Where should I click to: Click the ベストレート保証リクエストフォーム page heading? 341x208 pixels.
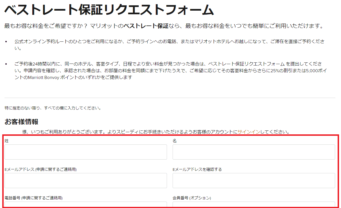(109, 10)
